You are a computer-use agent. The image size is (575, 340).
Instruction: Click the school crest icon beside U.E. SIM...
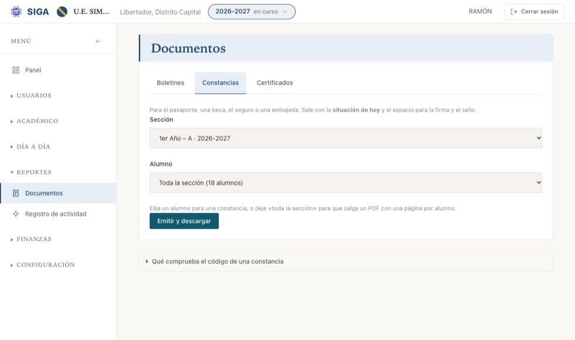62,12
